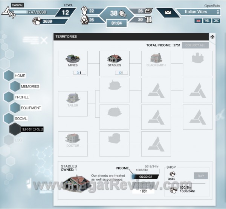Close the Territories panel
This screenshot has width=226, height=209.
[212, 37]
